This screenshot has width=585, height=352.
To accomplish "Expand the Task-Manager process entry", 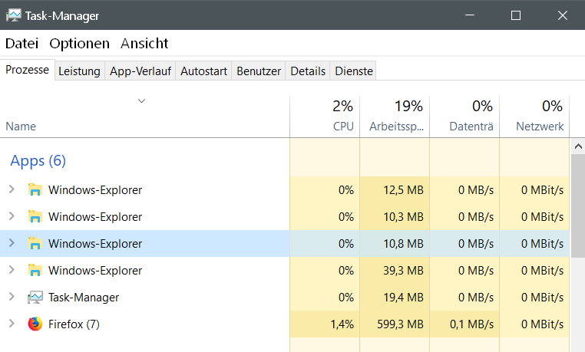I will coord(12,297).
